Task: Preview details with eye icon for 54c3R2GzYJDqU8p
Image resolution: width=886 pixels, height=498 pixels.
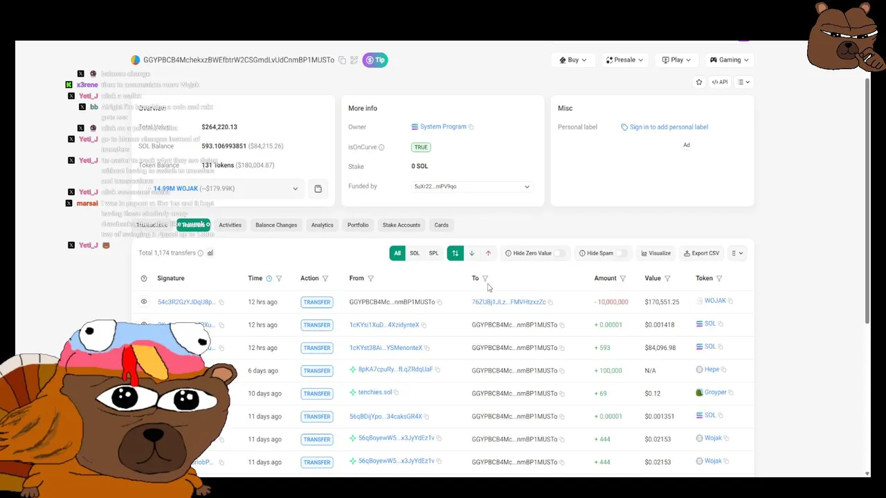Action: click(x=144, y=302)
